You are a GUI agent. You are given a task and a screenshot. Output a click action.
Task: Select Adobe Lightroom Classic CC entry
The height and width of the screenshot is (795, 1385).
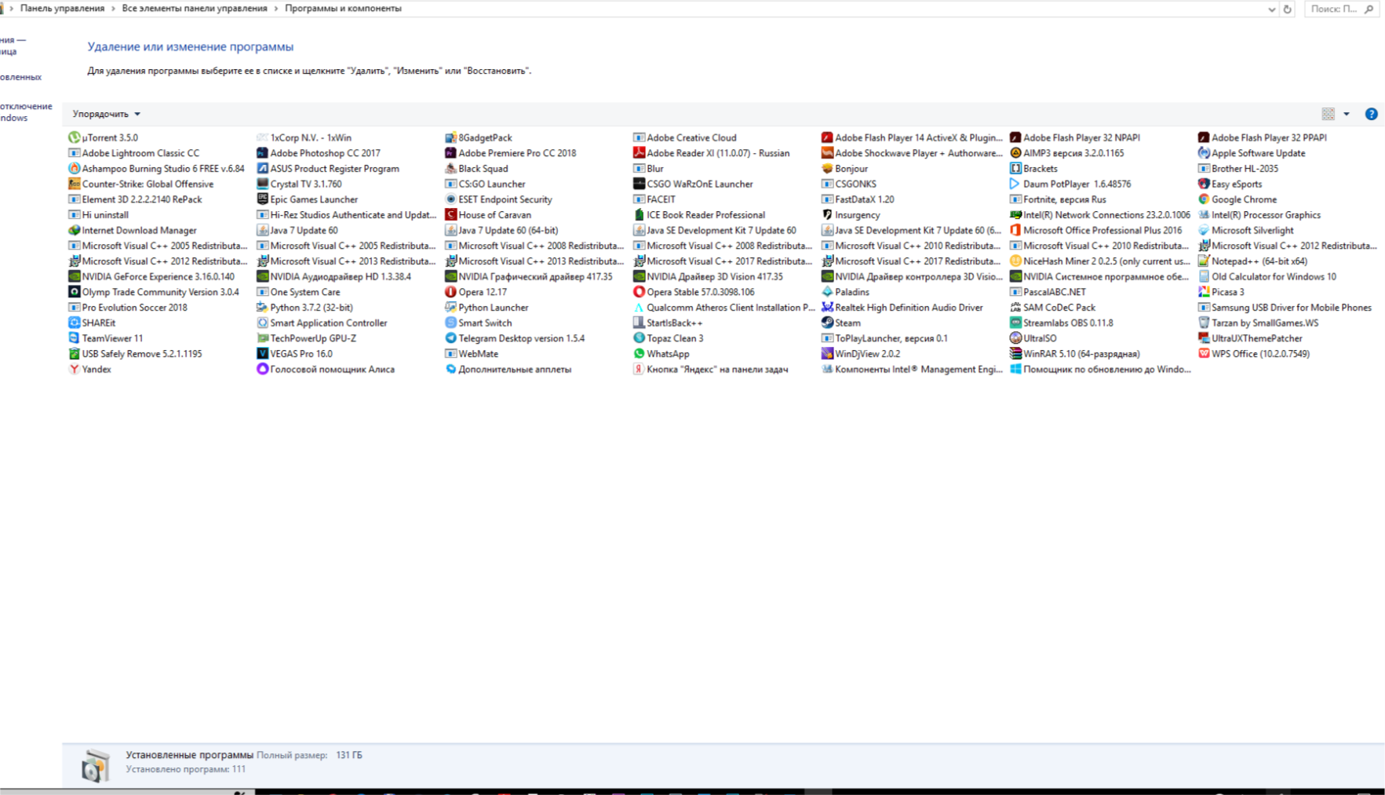(134, 153)
